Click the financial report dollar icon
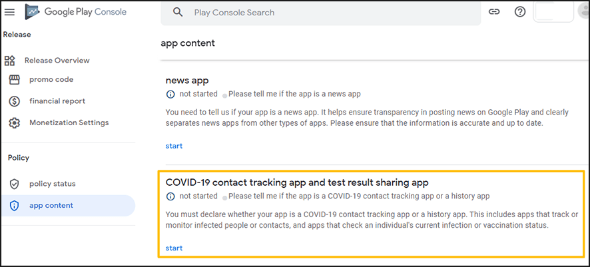590x267 pixels. click(15, 101)
